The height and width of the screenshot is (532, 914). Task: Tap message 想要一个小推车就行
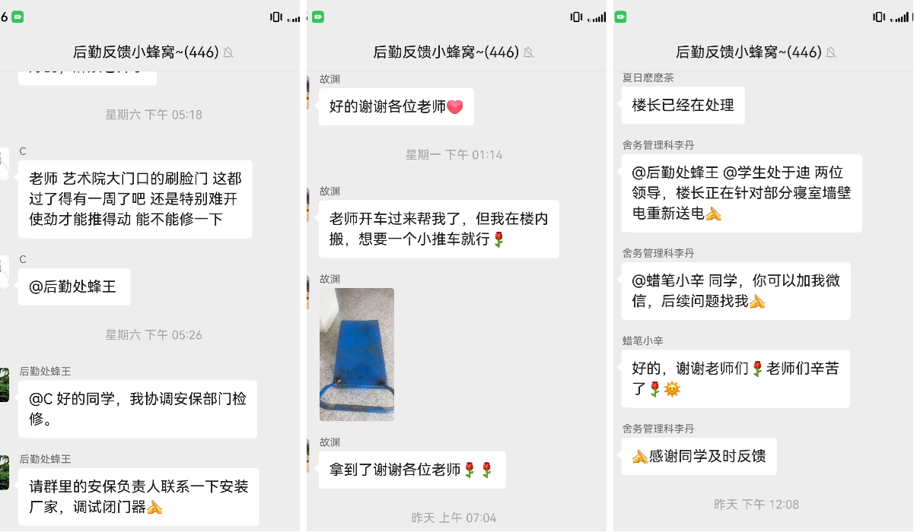(x=439, y=229)
